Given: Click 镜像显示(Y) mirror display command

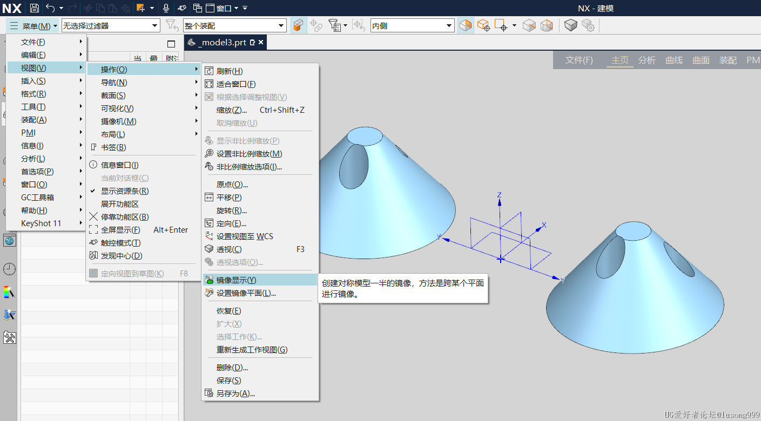Looking at the screenshot, I should (260, 280).
